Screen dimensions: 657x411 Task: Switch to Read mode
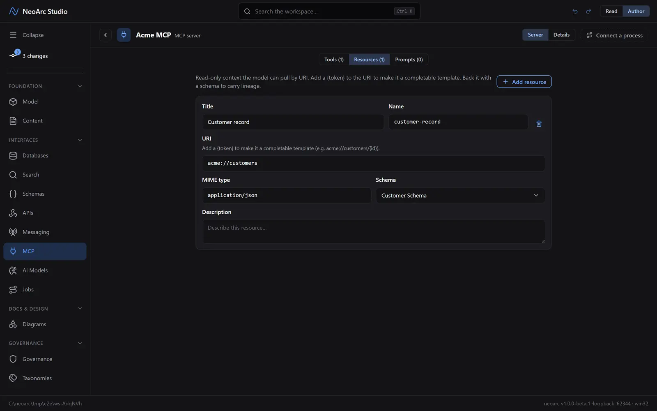click(611, 11)
